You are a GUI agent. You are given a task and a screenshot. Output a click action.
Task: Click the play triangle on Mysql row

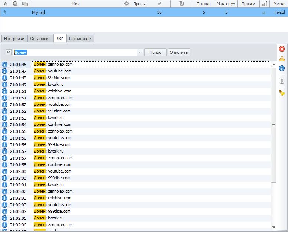coord(5,12)
